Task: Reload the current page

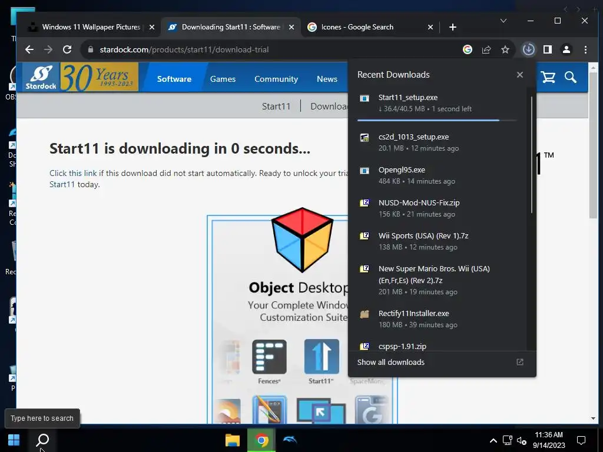Action: 67,49
